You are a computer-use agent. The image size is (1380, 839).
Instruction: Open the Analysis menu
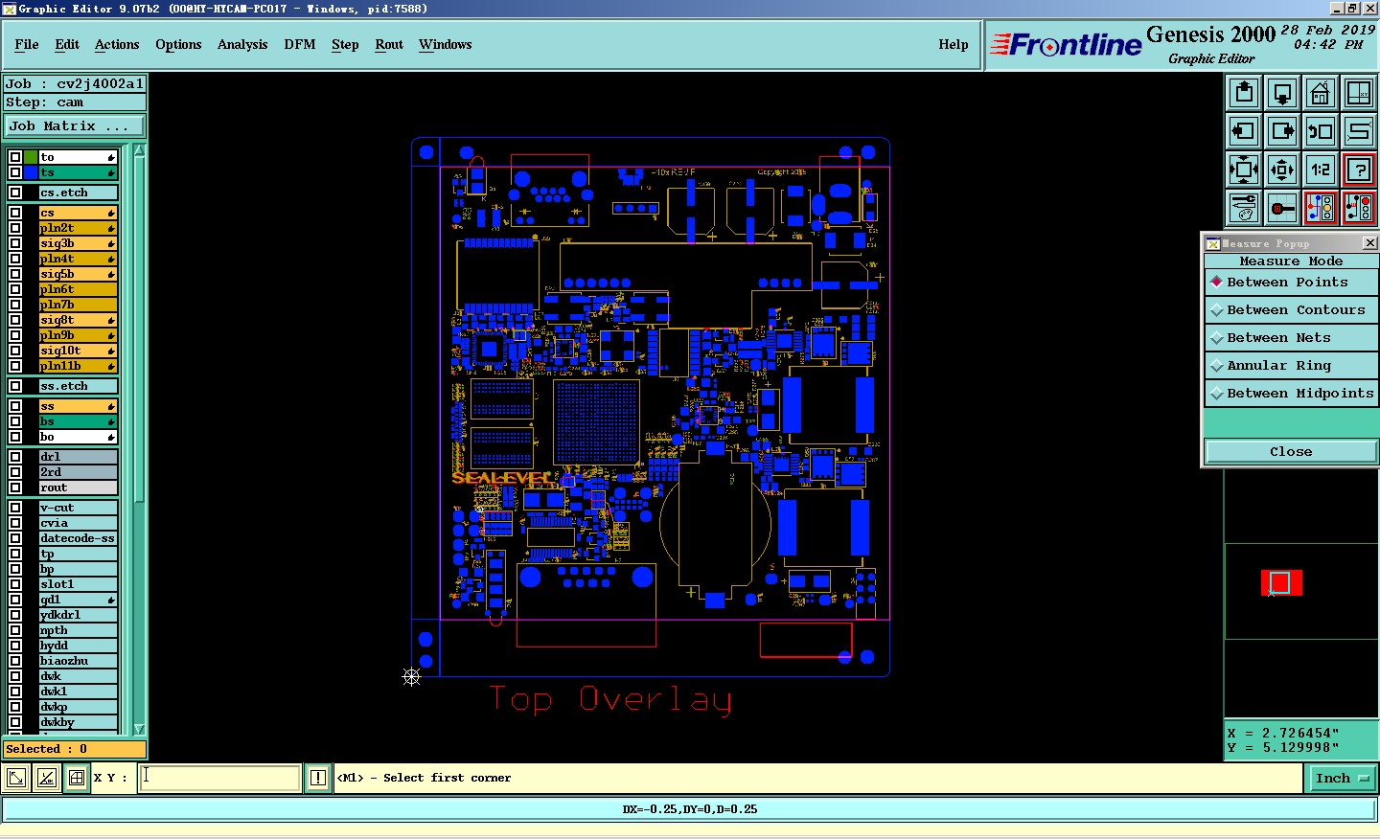pyautogui.click(x=242, y=44)
